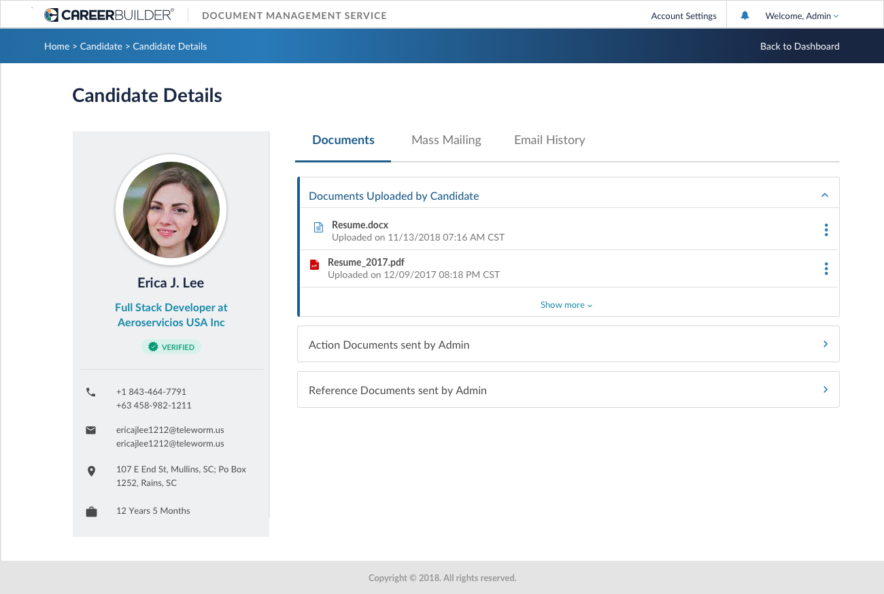
Task: Click the Copyright © 2018 footer text
Action: (443, 578)
